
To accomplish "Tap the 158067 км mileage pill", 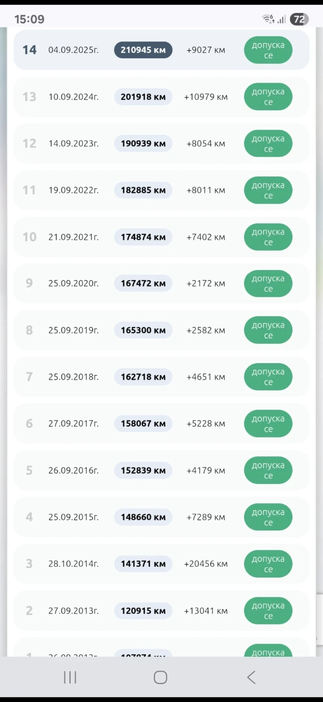I will [143, 424].
